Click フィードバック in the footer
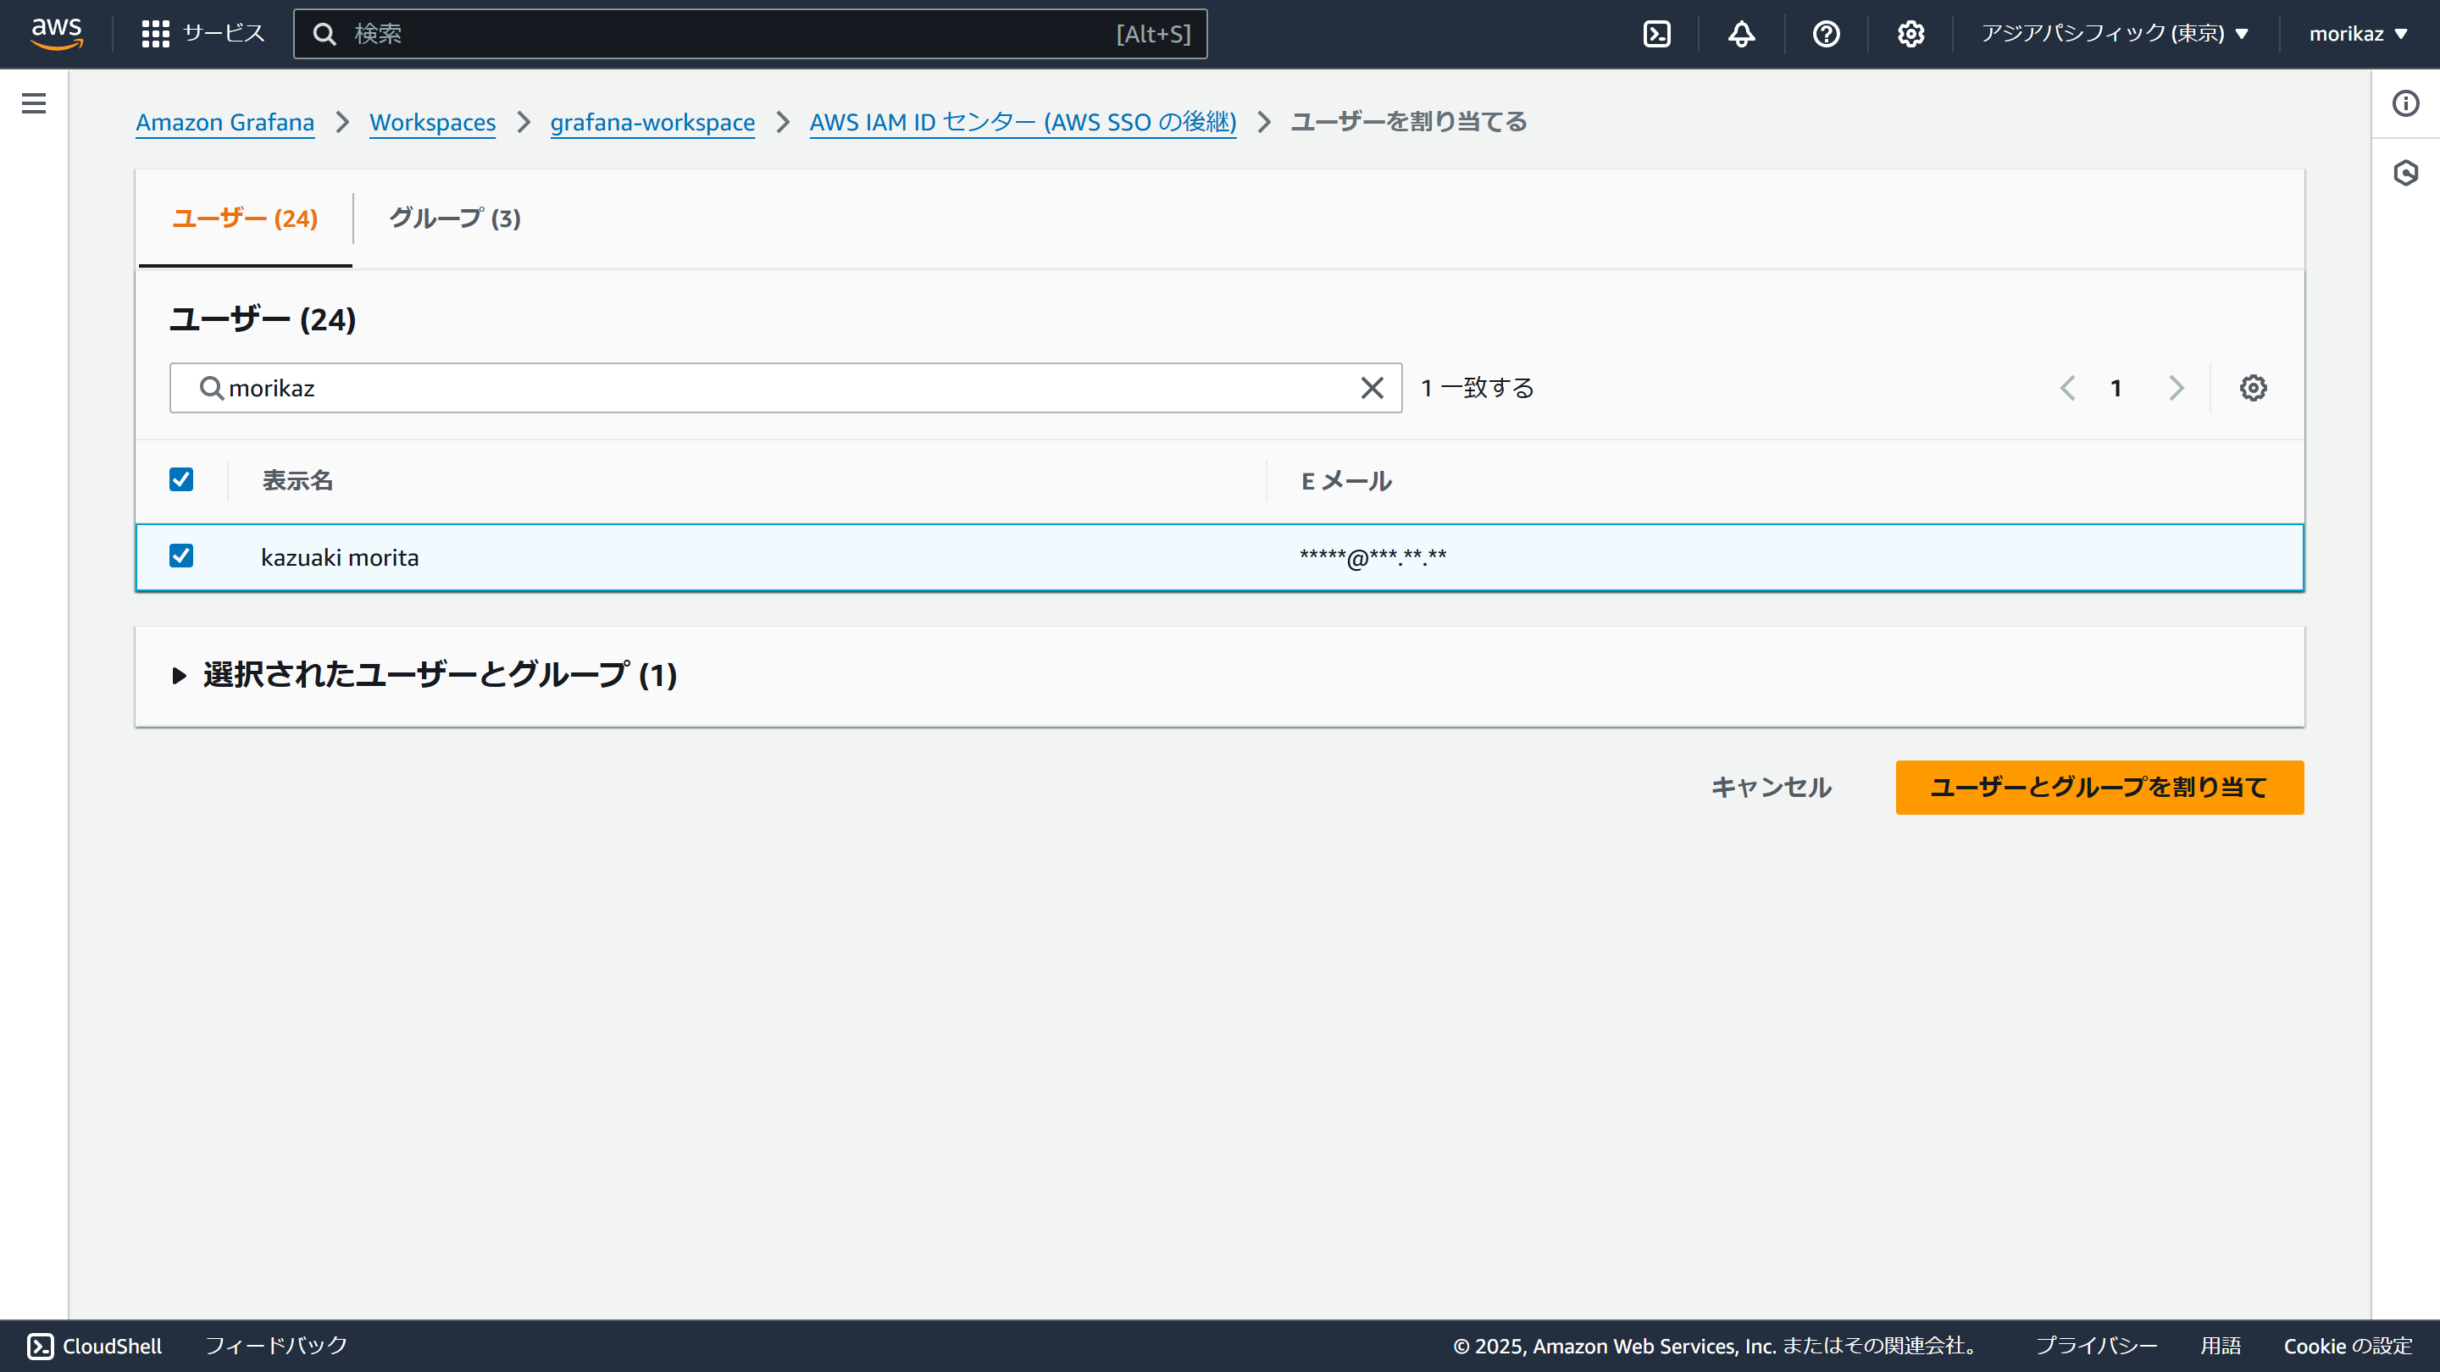 click(x=275, y=1346)
